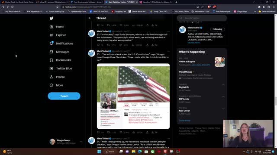
Task: Like tweet 22 about Sonia Monsour
Action: coord(120,45)
